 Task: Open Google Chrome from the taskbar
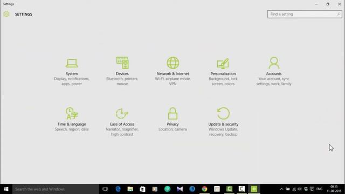pyautogui.click(x=205, y=189)
